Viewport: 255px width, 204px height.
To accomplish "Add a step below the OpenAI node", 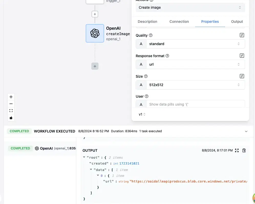I will point(95,66).
